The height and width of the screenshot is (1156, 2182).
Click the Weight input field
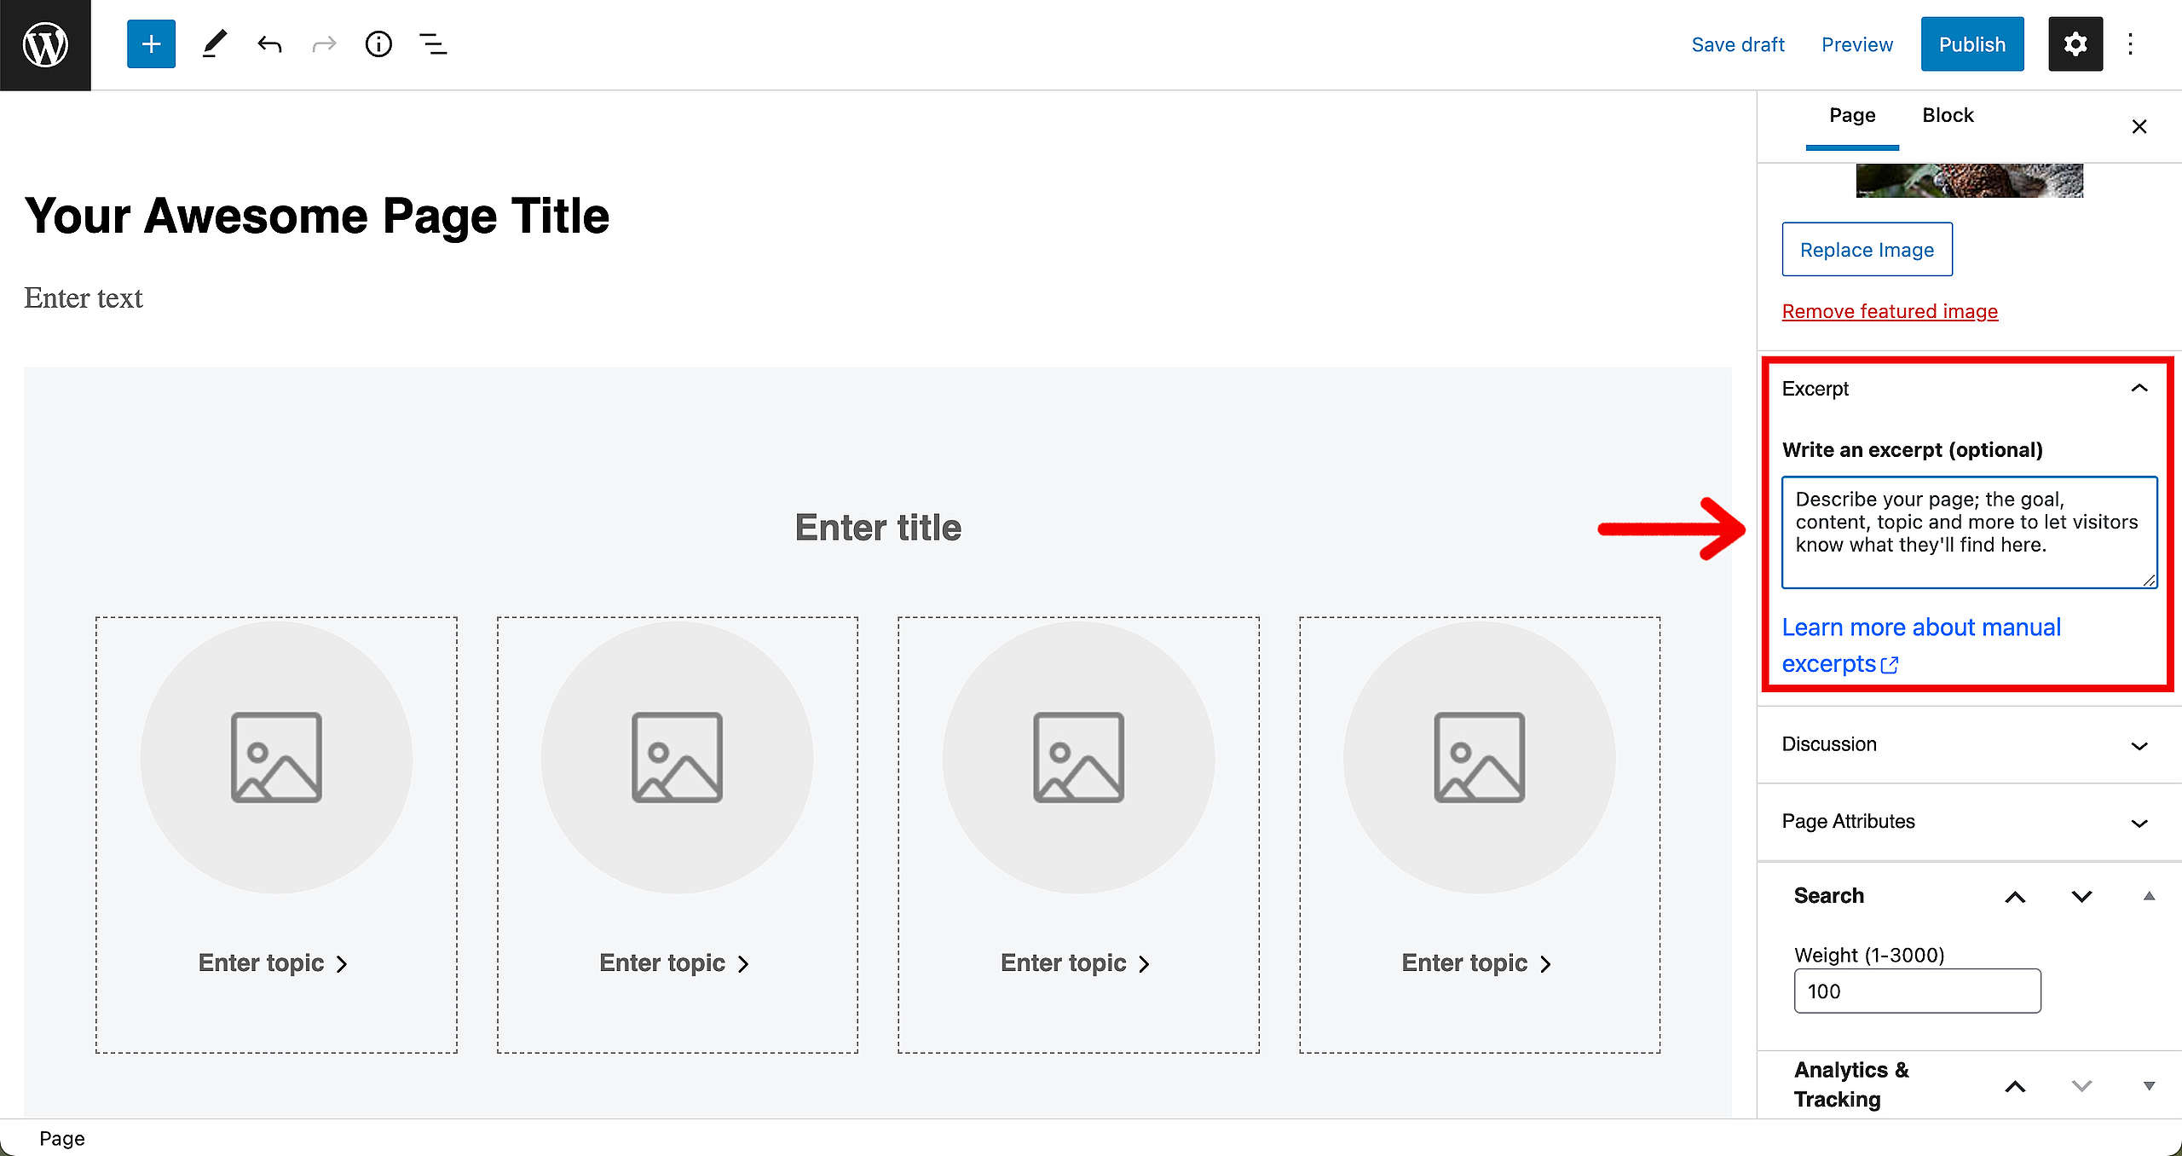[x=1917, y=991]
